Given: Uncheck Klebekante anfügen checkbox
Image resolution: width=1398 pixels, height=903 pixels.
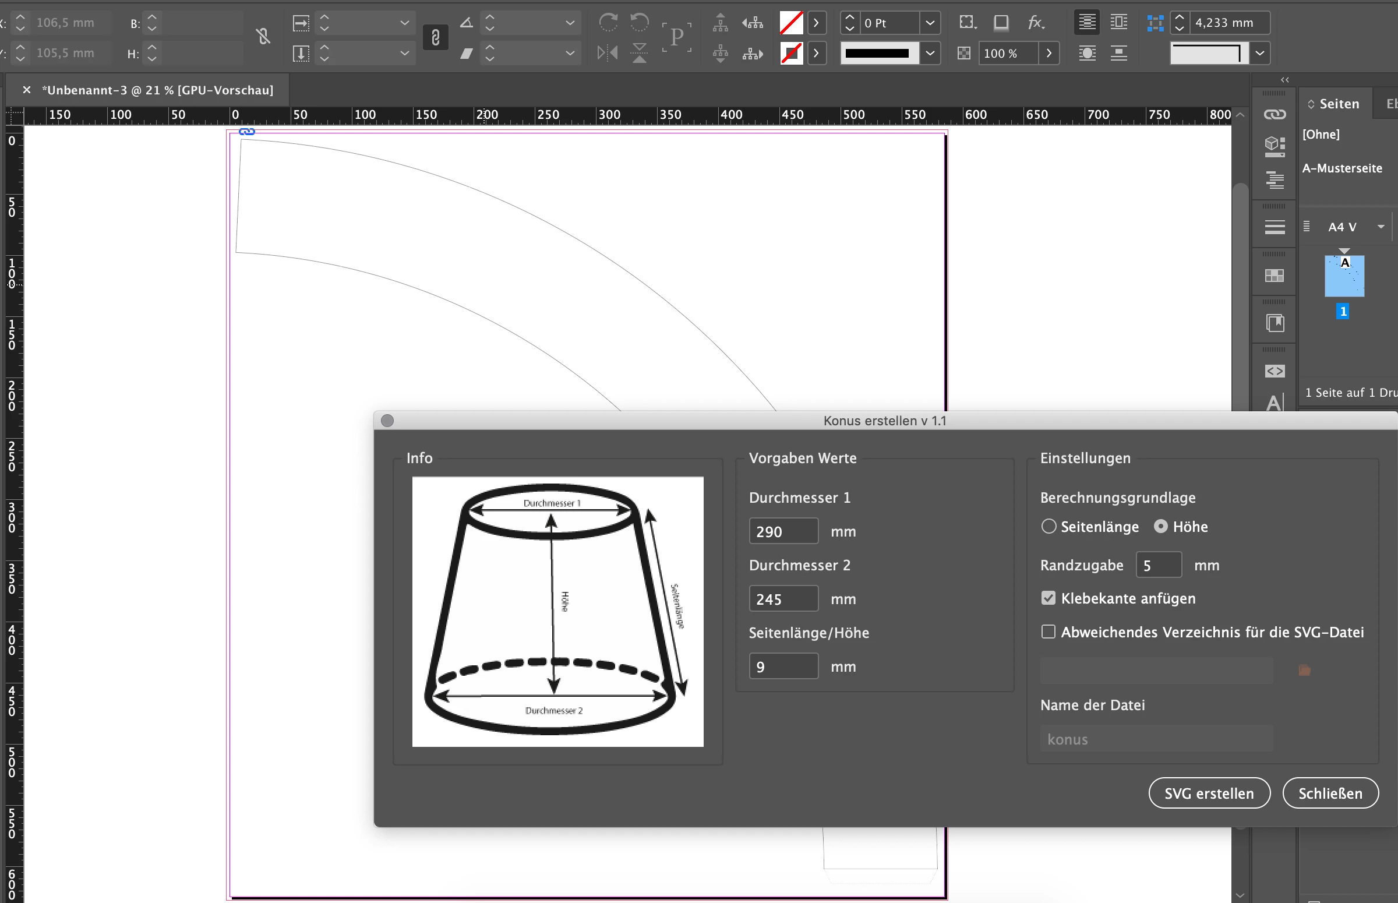Looking at the screenshot, I should (x=1048, y=598).
